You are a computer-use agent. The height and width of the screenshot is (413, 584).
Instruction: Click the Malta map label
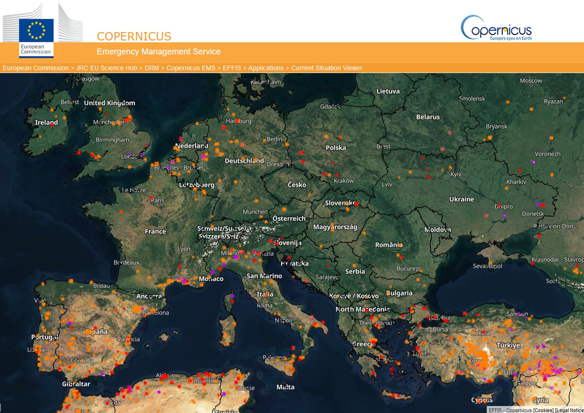pyautogui.click(x=285, y=387)
